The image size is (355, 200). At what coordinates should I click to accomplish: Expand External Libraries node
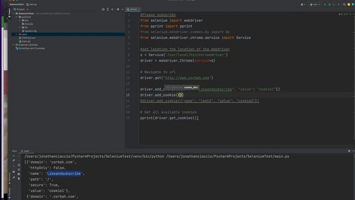[x=13, y=44]
